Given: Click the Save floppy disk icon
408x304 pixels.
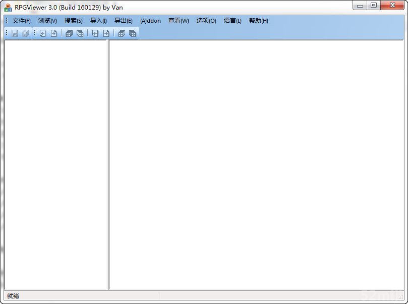Looking at the screenshot, I should click(15, 33).
